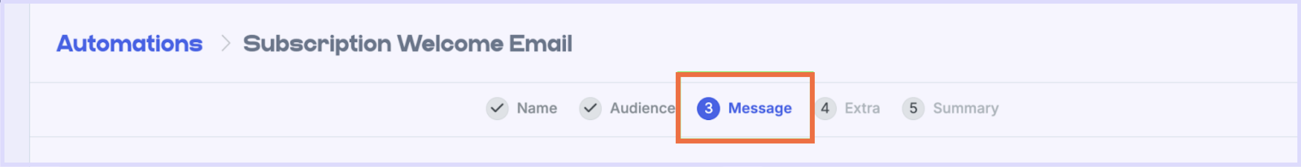The width and height of the screenshot is (1301, 167).
Task: Select the Subscription Welcome Email title
Action: 407,44
